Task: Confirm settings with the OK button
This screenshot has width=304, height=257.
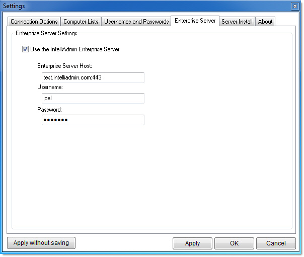Action: (234, 243)
